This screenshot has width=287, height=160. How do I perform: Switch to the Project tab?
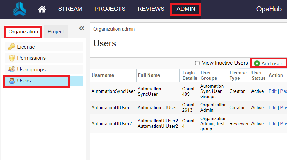[56, 32]
